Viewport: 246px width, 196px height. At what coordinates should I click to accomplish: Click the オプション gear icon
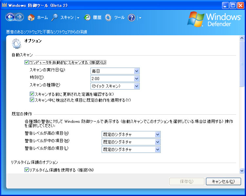16,43
